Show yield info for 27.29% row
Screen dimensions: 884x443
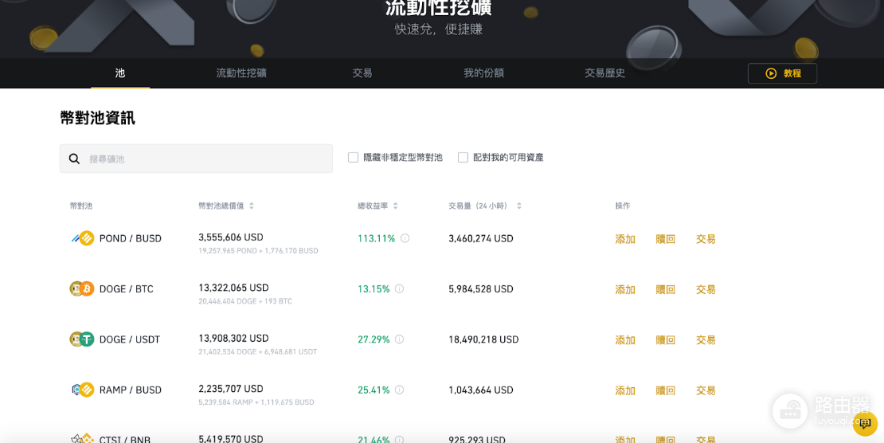tap(399, 339)
